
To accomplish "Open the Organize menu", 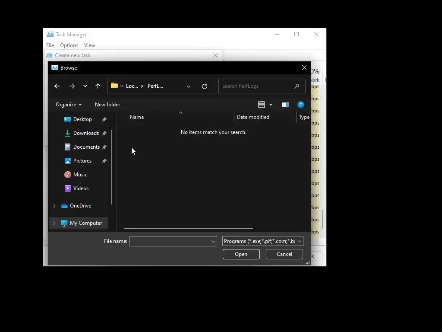I will [69, 105].
